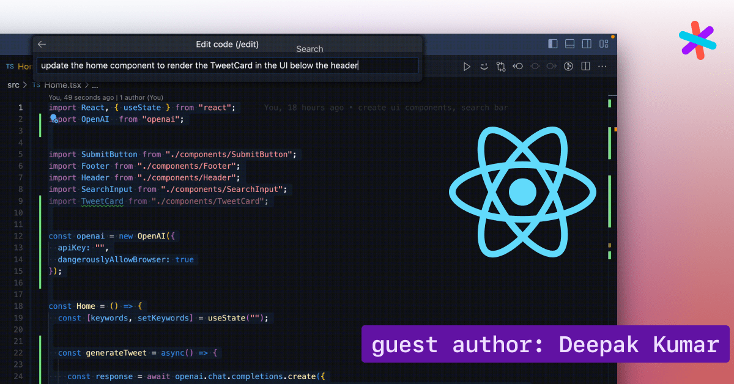
Task: Toggle the bottom panel layout icon
Action: pyautogui.click(x=570, y=43)
